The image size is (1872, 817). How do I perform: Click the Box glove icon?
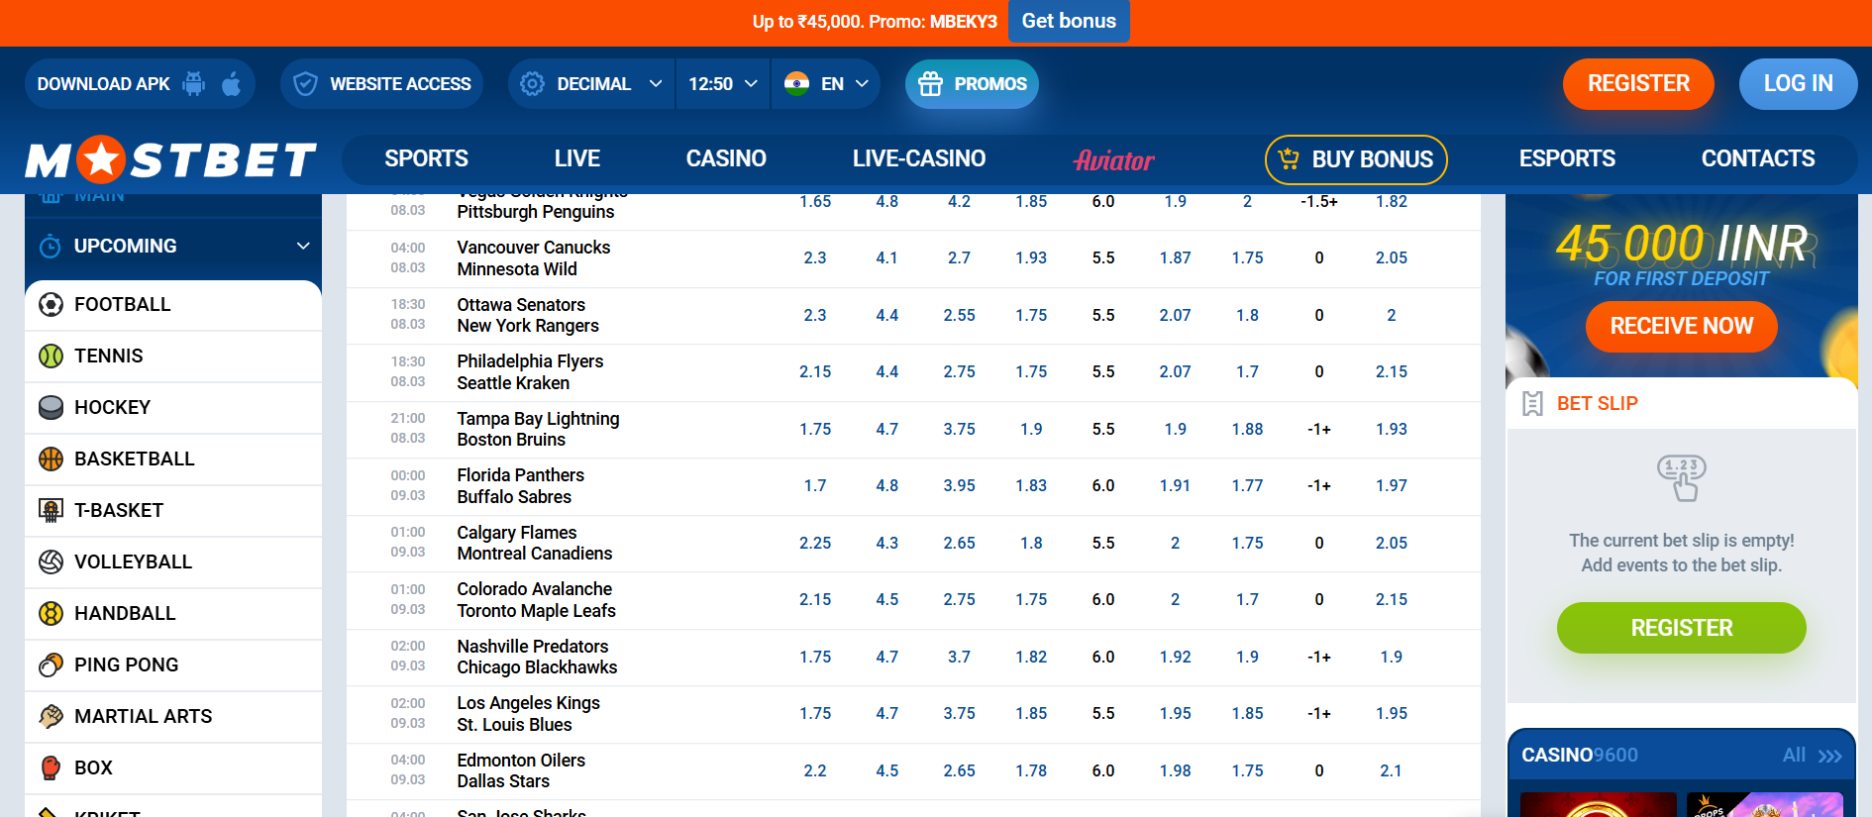(x=51, y=767)
